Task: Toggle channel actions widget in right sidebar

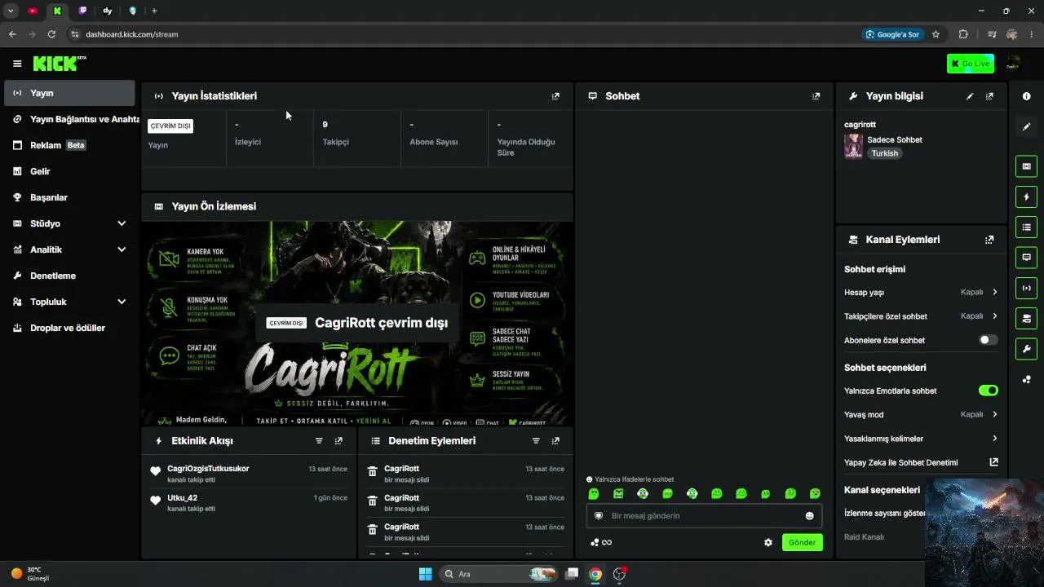Action: pos(1026,318)
